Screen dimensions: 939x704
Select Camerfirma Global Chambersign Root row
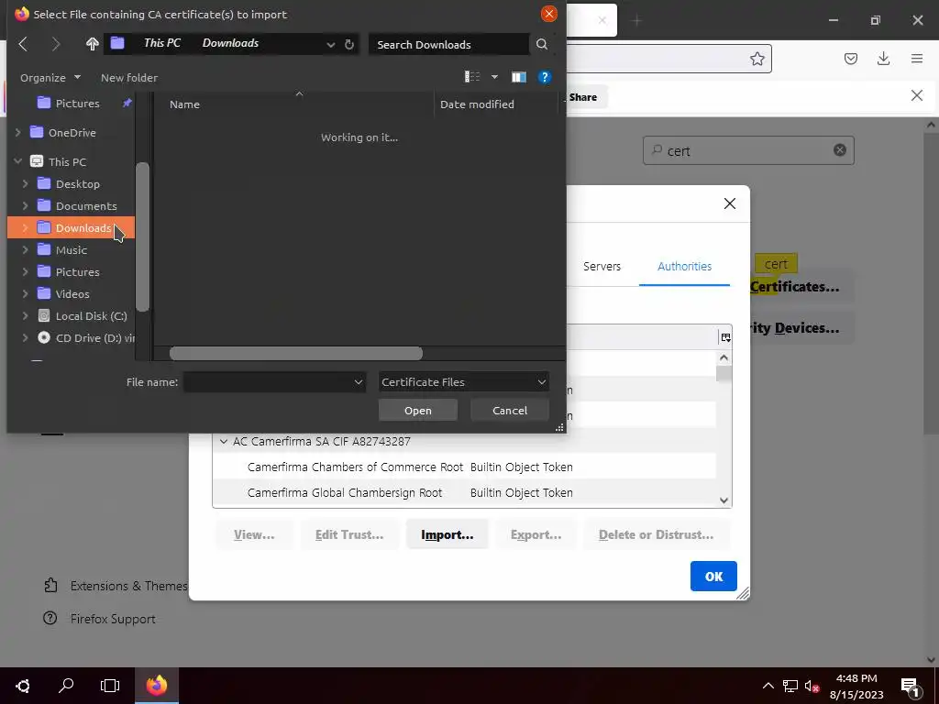464,492
